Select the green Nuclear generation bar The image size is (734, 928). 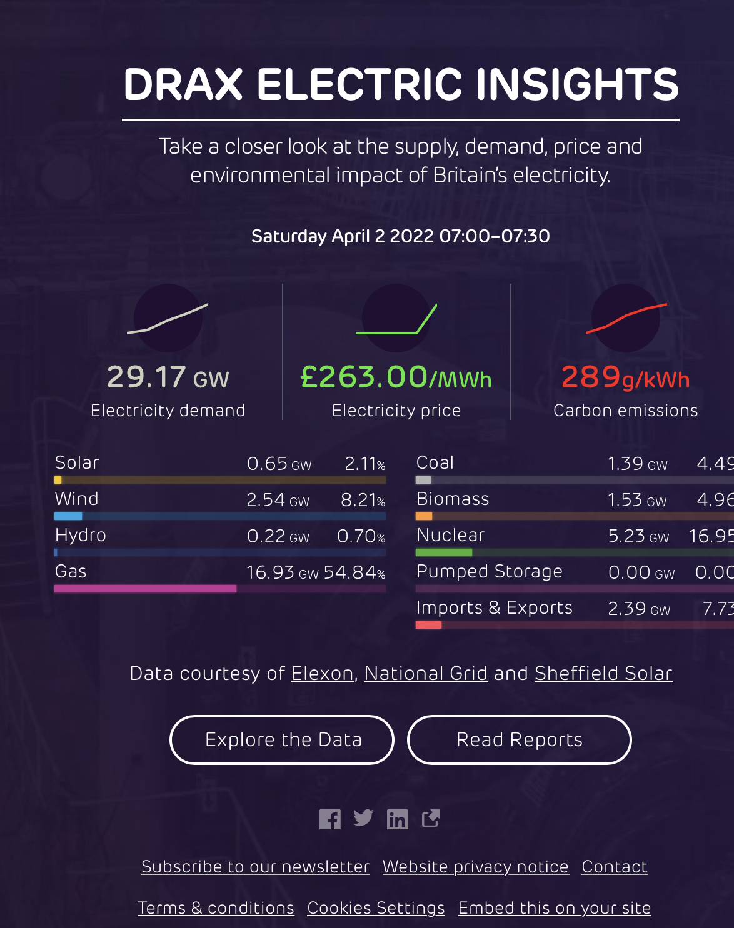pyautogui.click(x=444, y=552)
